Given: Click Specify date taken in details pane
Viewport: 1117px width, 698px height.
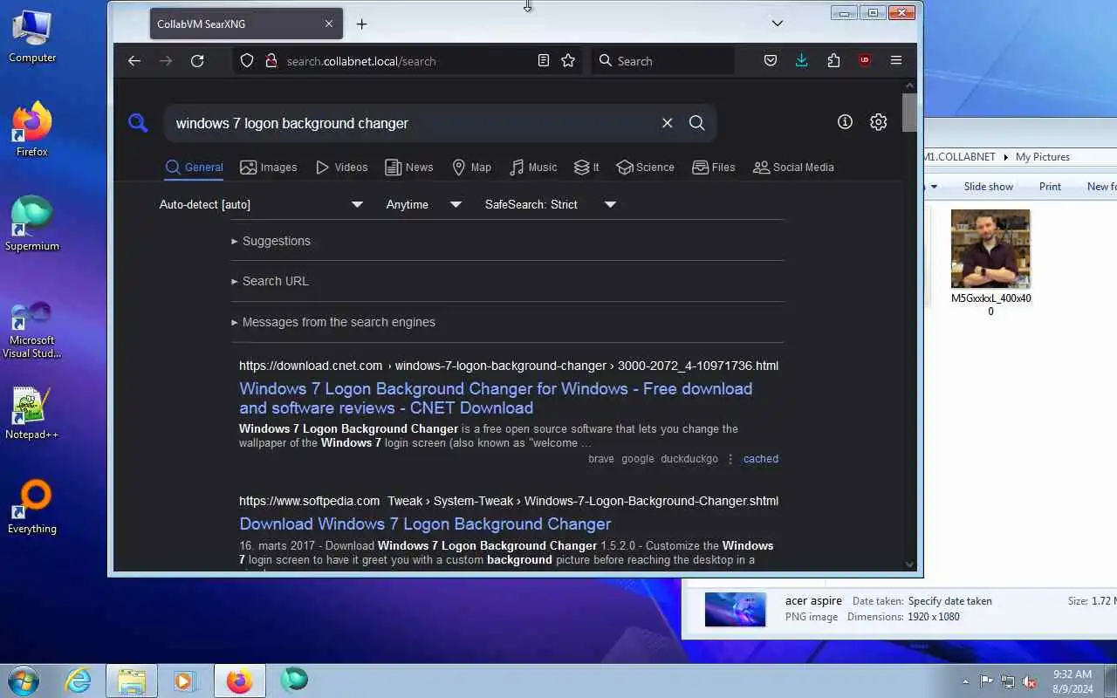Looking at the screenshot, I should (950, 601).
